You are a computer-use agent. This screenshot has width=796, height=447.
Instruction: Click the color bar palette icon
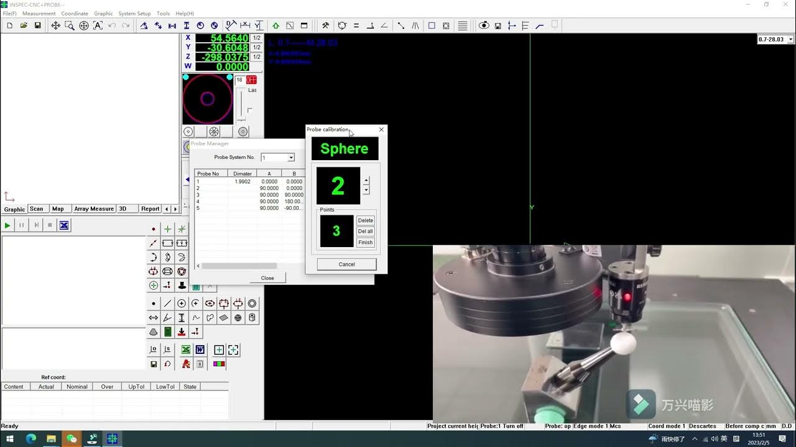click(219, 364)
